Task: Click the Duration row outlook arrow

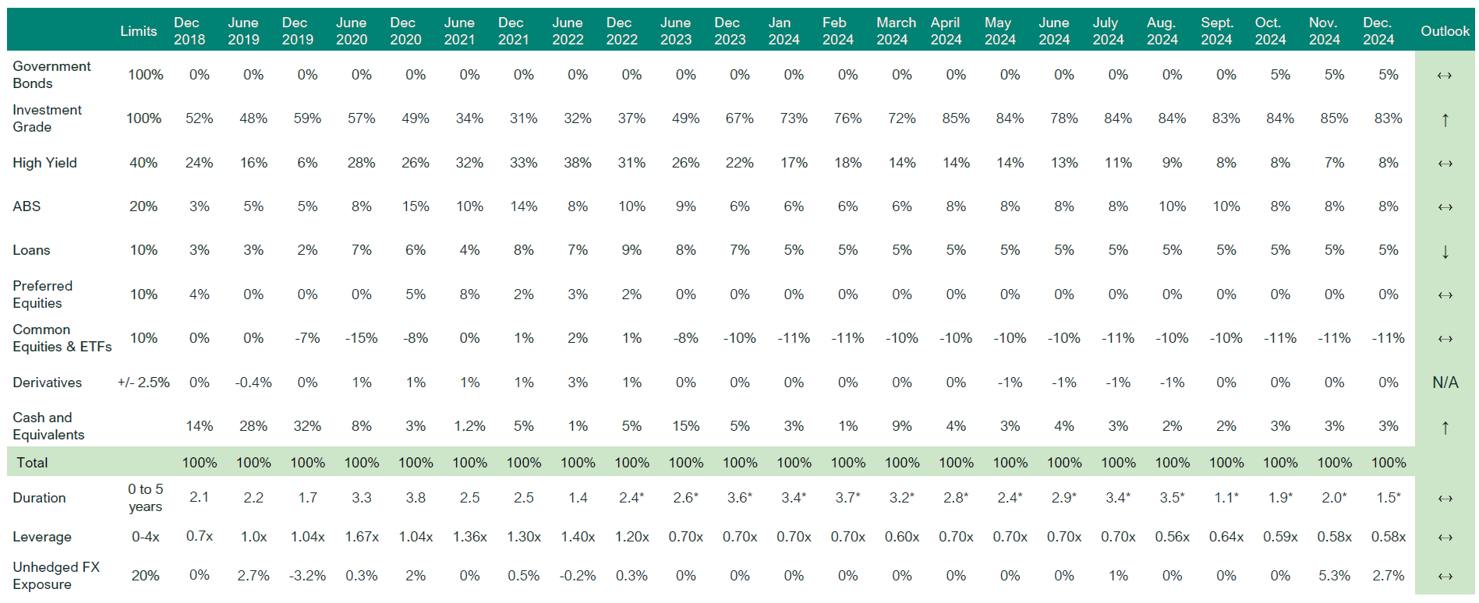Action: 1444,499
